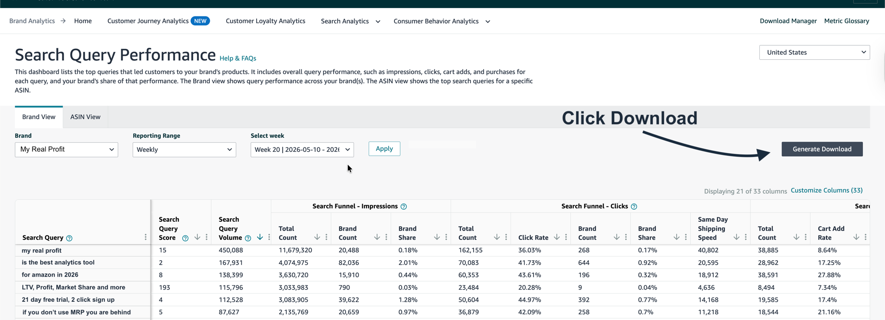This screenshot has height=320, width=885.
Task: Open the Brand dropdown My Real Profit
Action: click(66, 150)
